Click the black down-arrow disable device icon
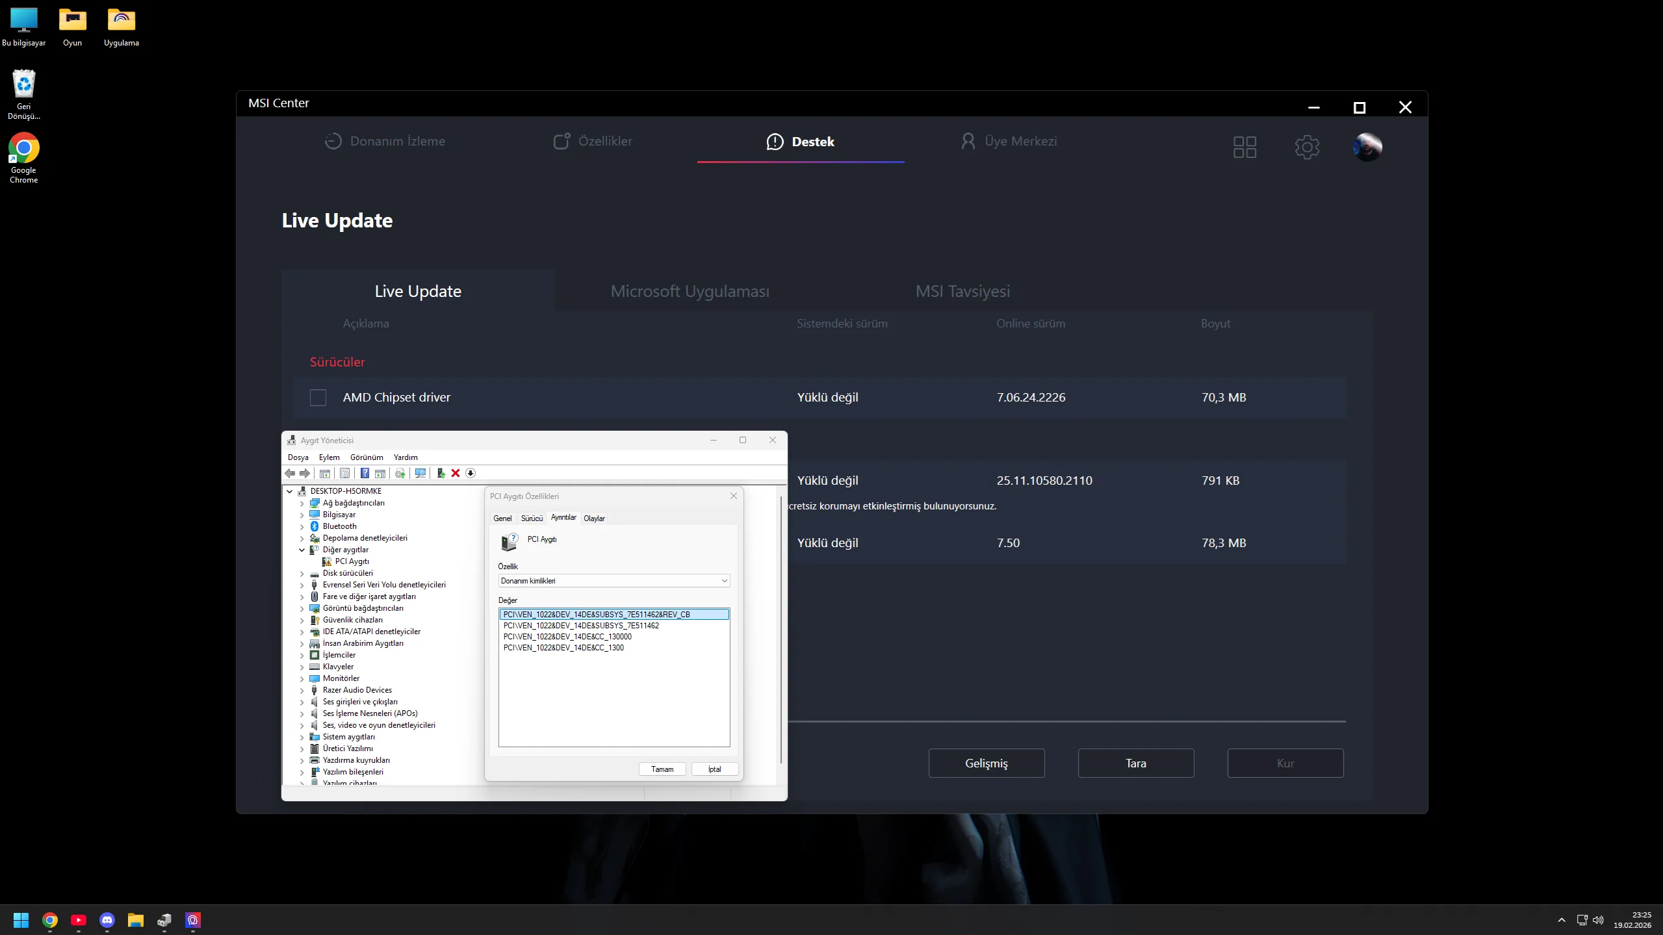The height and width of the screenshot is (935, 1663). pos(471,473)
